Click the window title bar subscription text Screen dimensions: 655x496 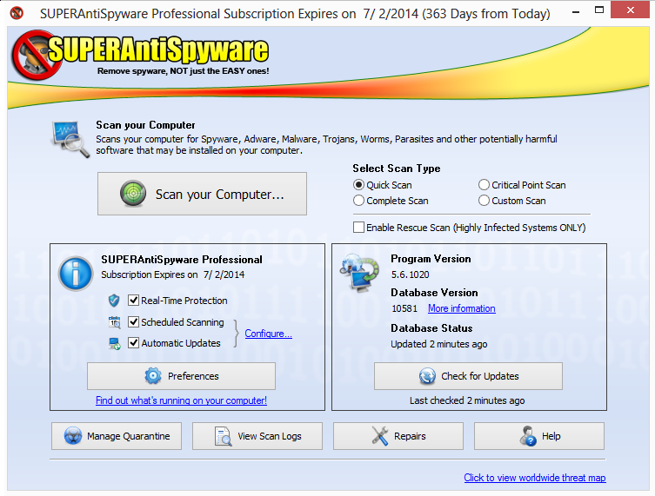coord(295,14)
